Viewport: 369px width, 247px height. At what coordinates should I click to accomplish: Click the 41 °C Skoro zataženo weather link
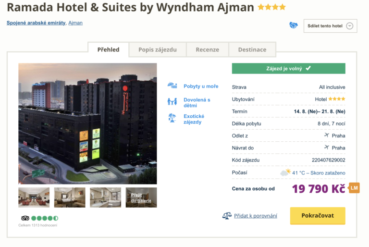tap(320, 173)
